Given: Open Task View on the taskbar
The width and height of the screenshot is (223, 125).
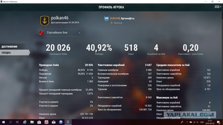Looking at the screenshot, I should click(x=17, y=122).
